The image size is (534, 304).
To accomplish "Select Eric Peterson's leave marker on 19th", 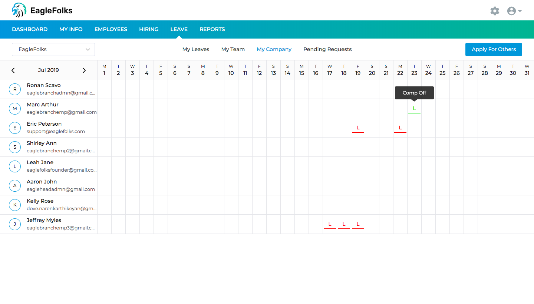I will point(358,128).
